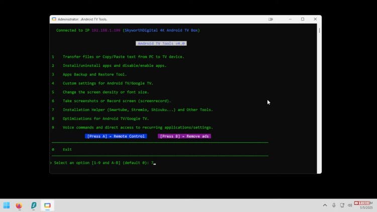The height and width of the screenshot is (212, 377).
Task: Click the microphone tray icon
Action: tap(334, 205)
